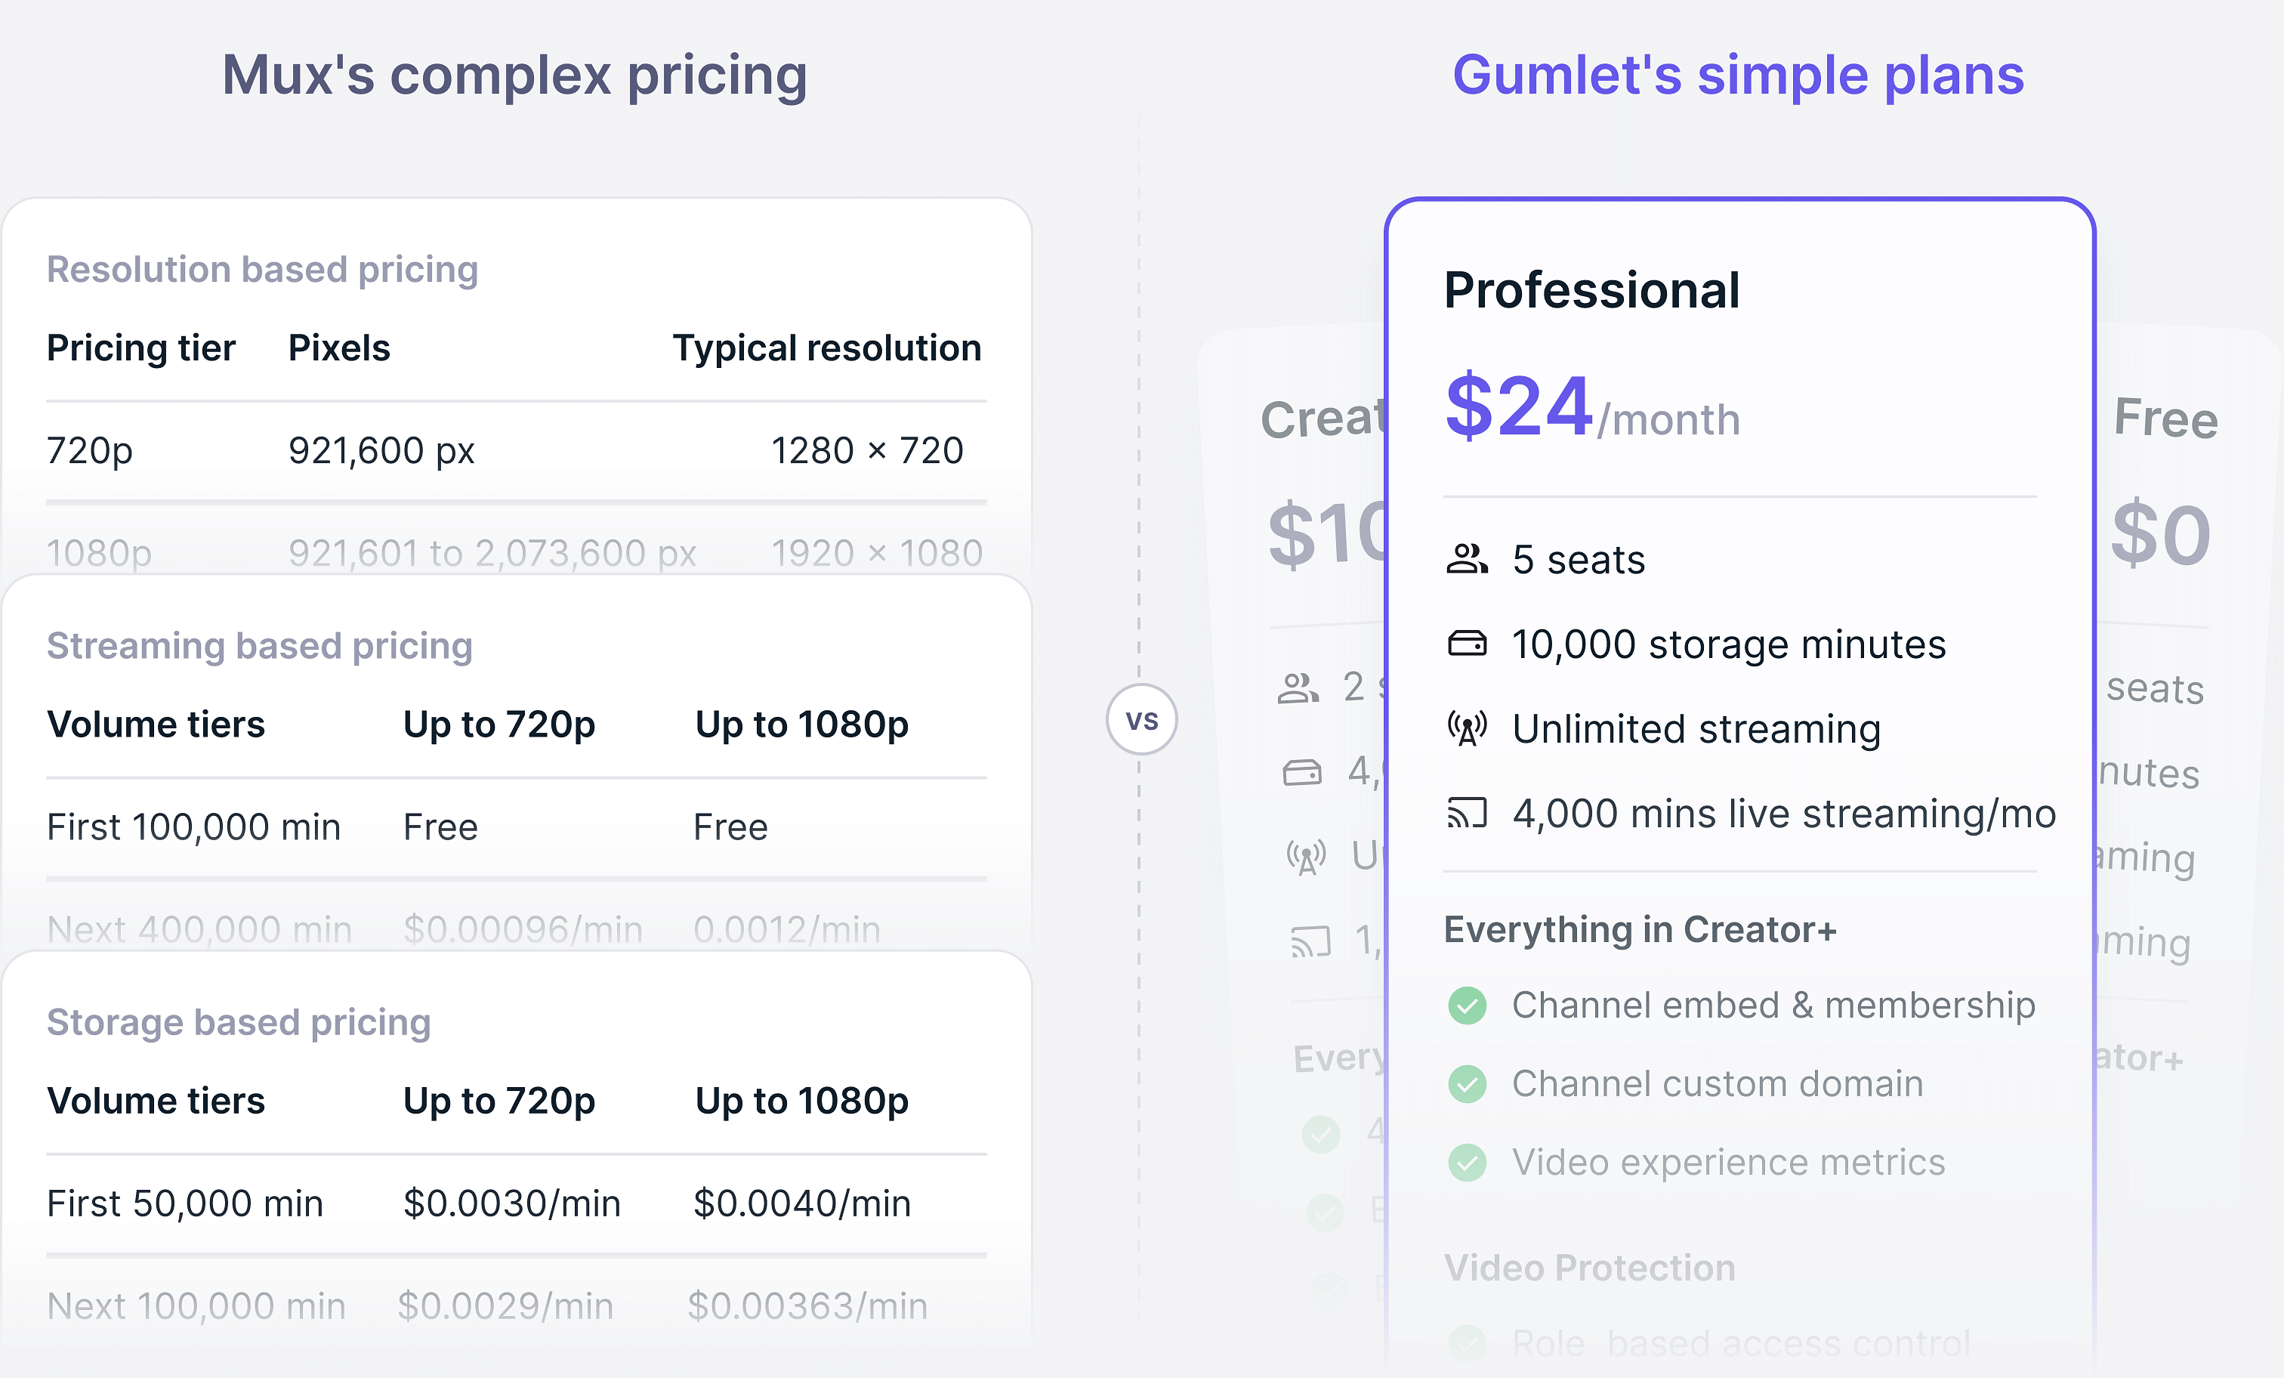Select the Professional plan title

click(x=1591, y=290)
